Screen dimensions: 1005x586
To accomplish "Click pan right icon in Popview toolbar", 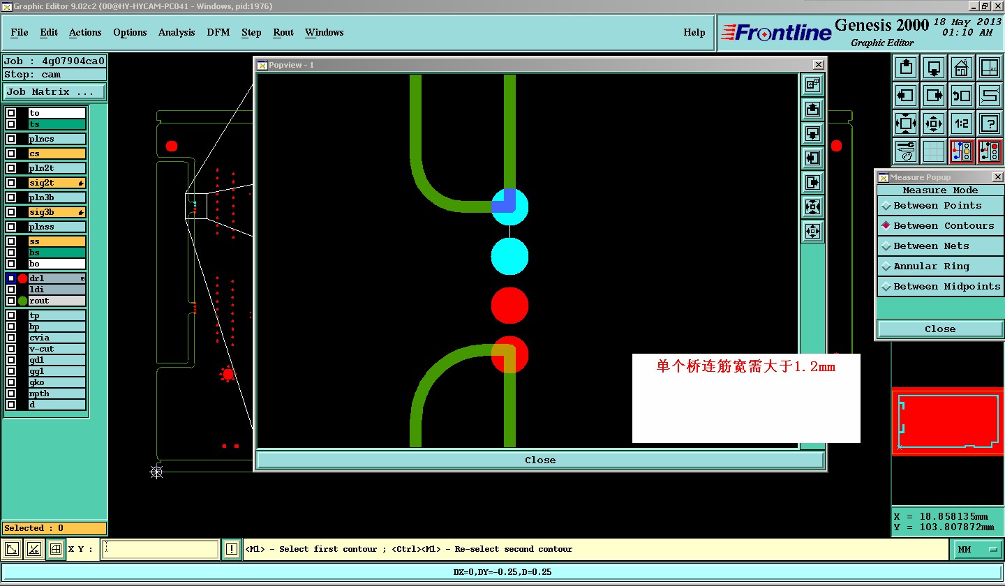I will tap(812, 183).
